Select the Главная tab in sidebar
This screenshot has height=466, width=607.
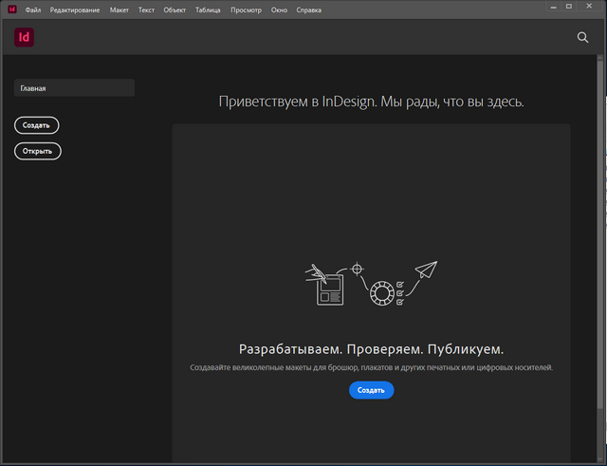point(74,88)
